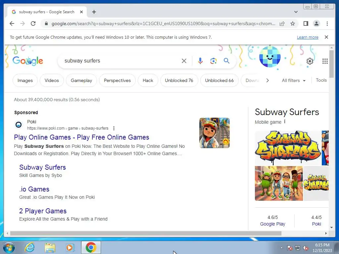339x254 pixels.
Task: Show more filter chips with right arrow
Action: coord(267,80)
